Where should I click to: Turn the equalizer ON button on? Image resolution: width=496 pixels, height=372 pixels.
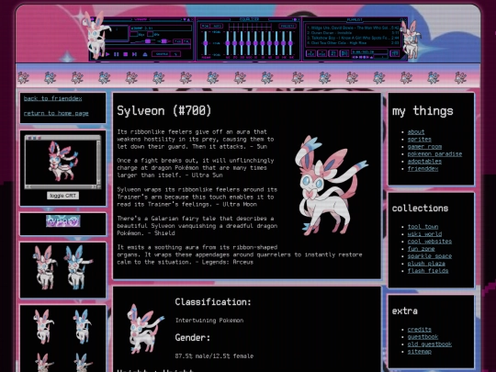205,26
